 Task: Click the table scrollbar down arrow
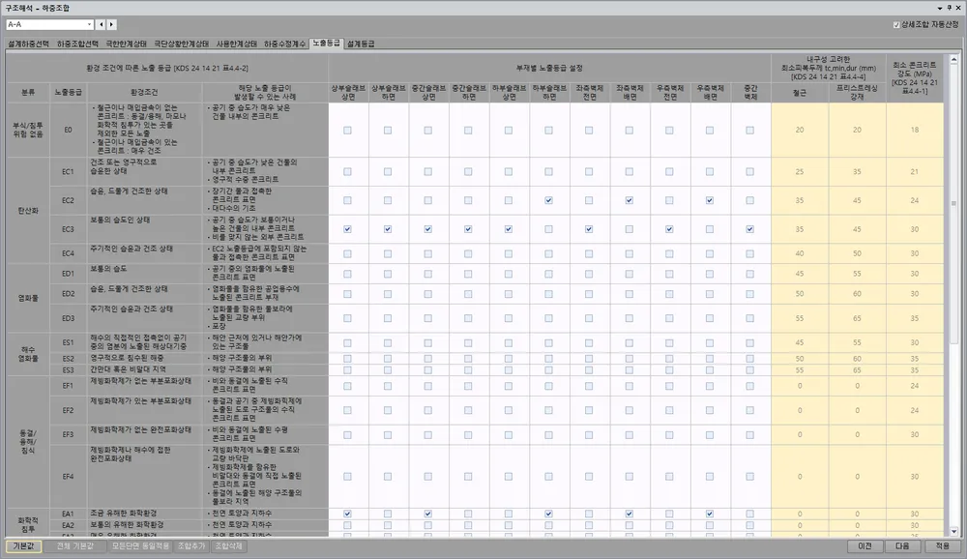tap(953, 531)
